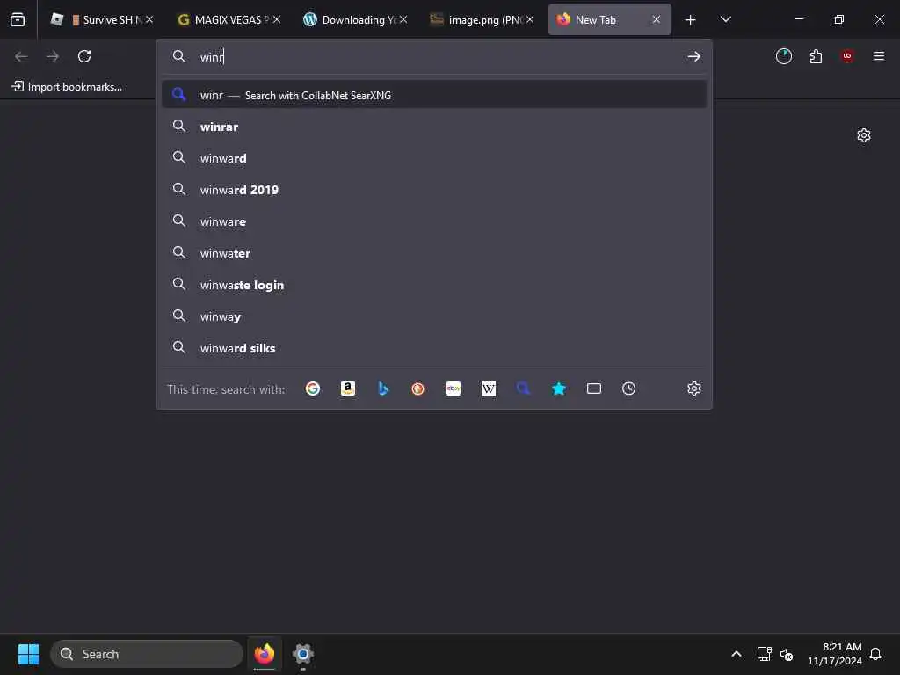Switch to Survive SHIN tab
The image size is (900, 675).
(102, 19)
